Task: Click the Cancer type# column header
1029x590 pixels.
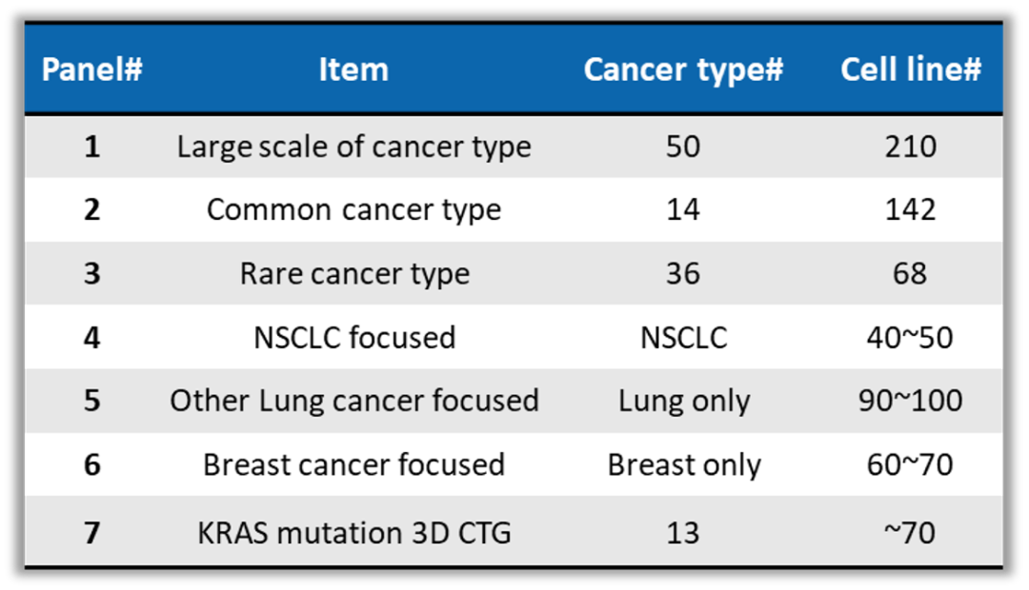Action: [683, 69]
